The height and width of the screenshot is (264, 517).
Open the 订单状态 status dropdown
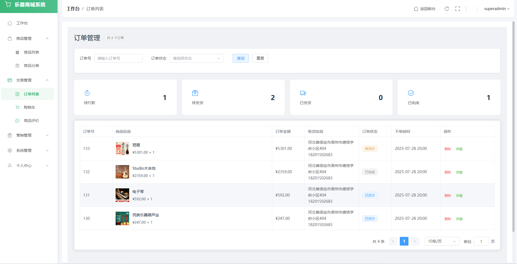point(196,58)
